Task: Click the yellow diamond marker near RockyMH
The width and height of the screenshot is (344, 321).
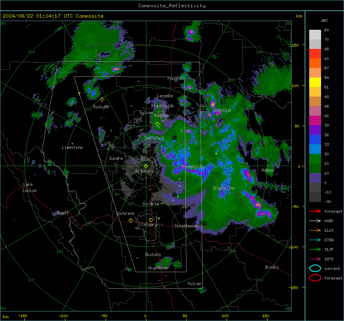Action: click(x=102, y=100)
